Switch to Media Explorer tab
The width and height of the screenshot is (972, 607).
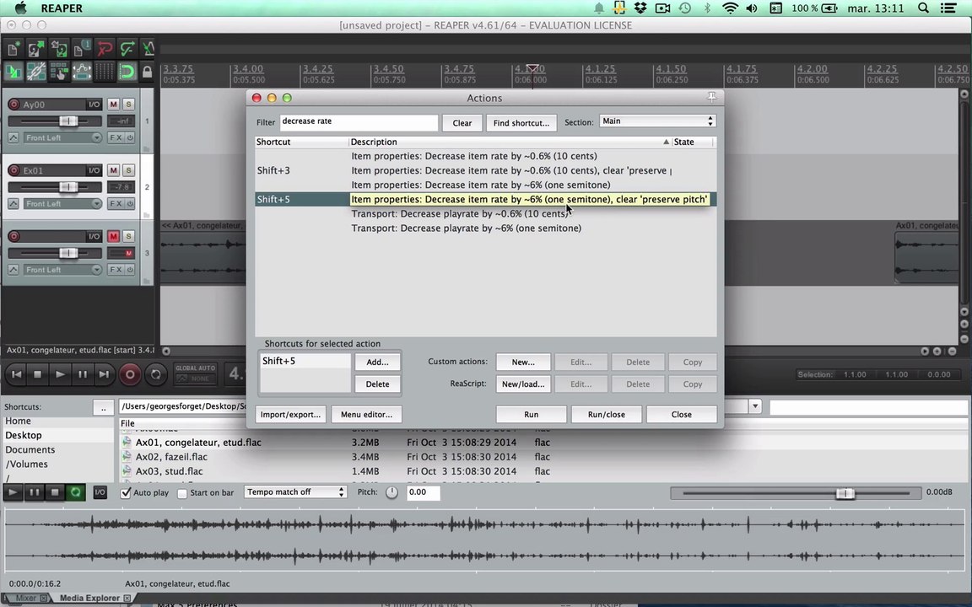pos(89,598)
